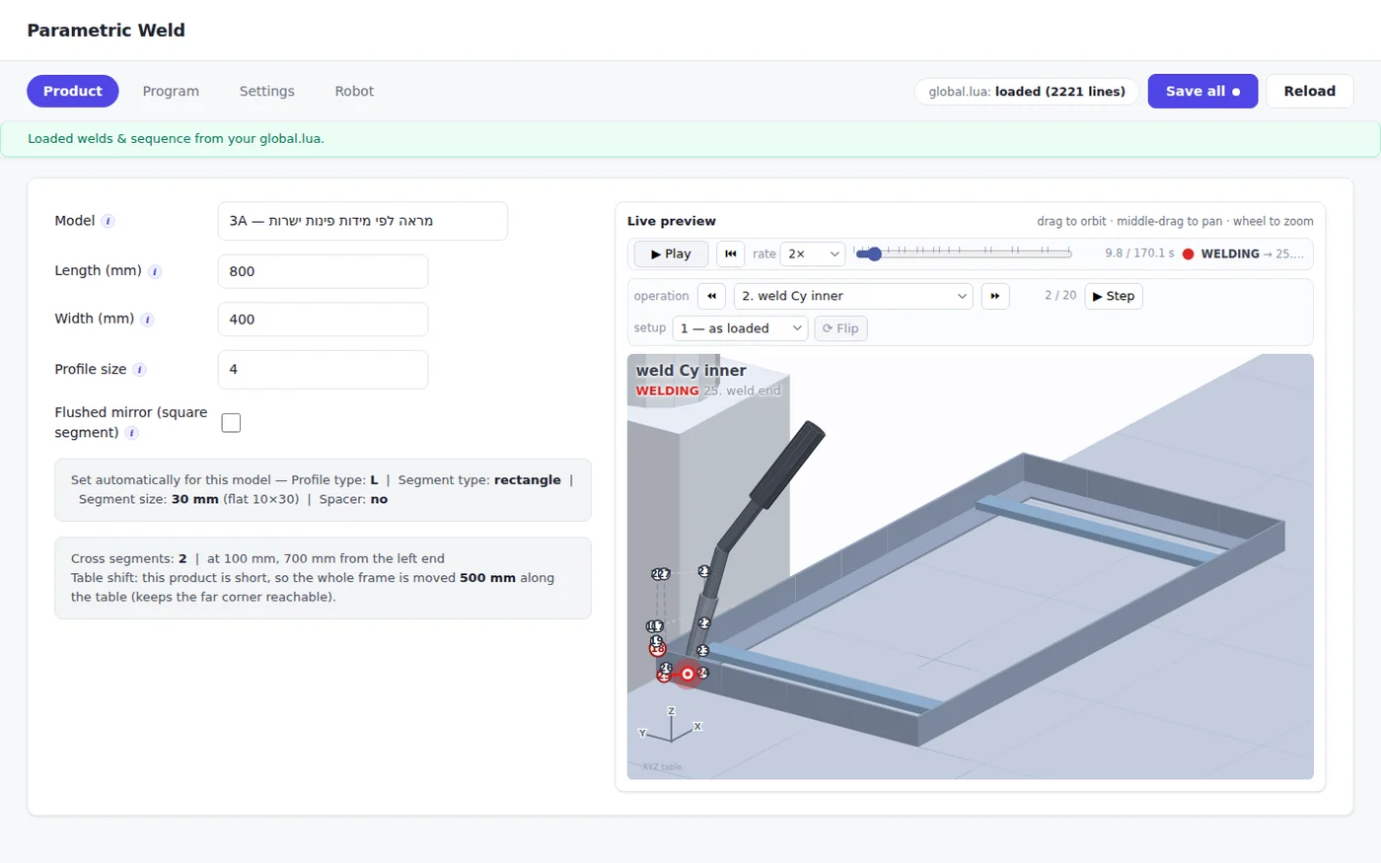Viewport: 1381px width, 863px height.
Task: Step through the operation
Action: 1114,296
